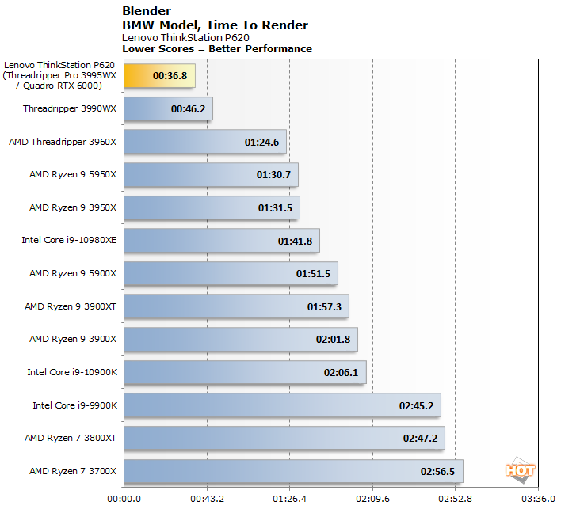
Task: Click the 'Intel Core i9-10980XE' label
Action: tap(69, 240)
